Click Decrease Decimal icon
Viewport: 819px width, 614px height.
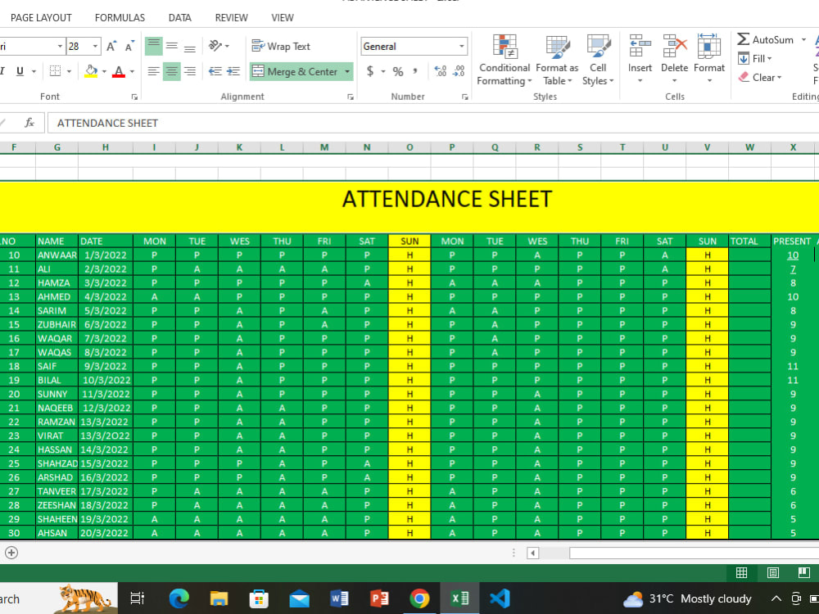click(459, 71)
